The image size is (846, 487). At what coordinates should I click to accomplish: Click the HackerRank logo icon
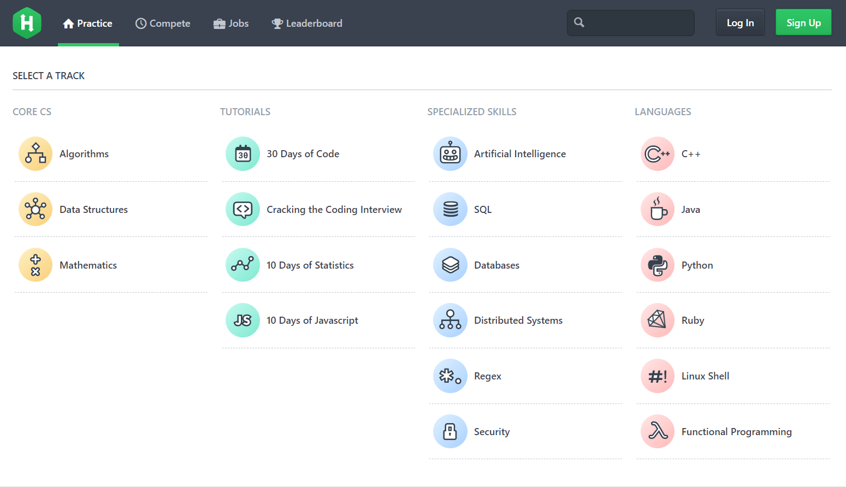pyautogui.click(x=27, y=23)
